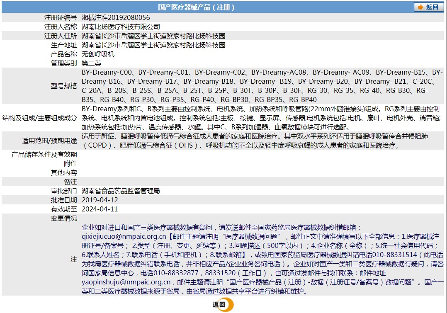Click the 产品储存条件及有效期 label

[44, 155]
